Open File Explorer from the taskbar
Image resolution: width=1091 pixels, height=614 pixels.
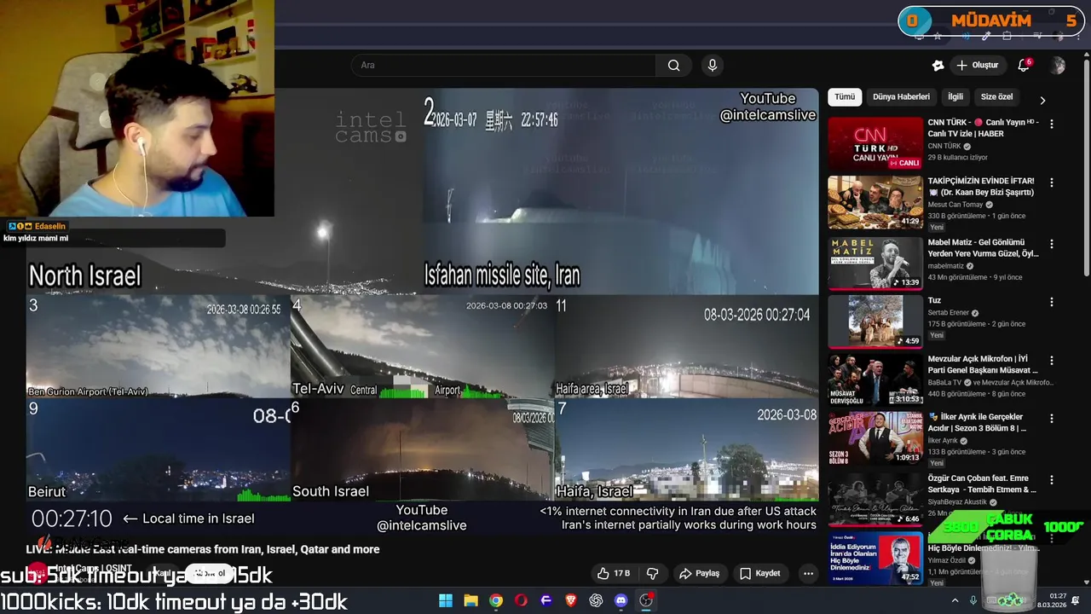[x=470, y=600]
